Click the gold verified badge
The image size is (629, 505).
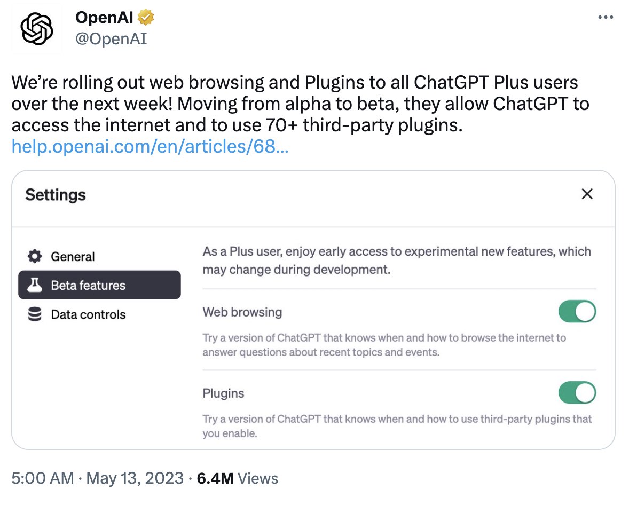click(146, 18)
